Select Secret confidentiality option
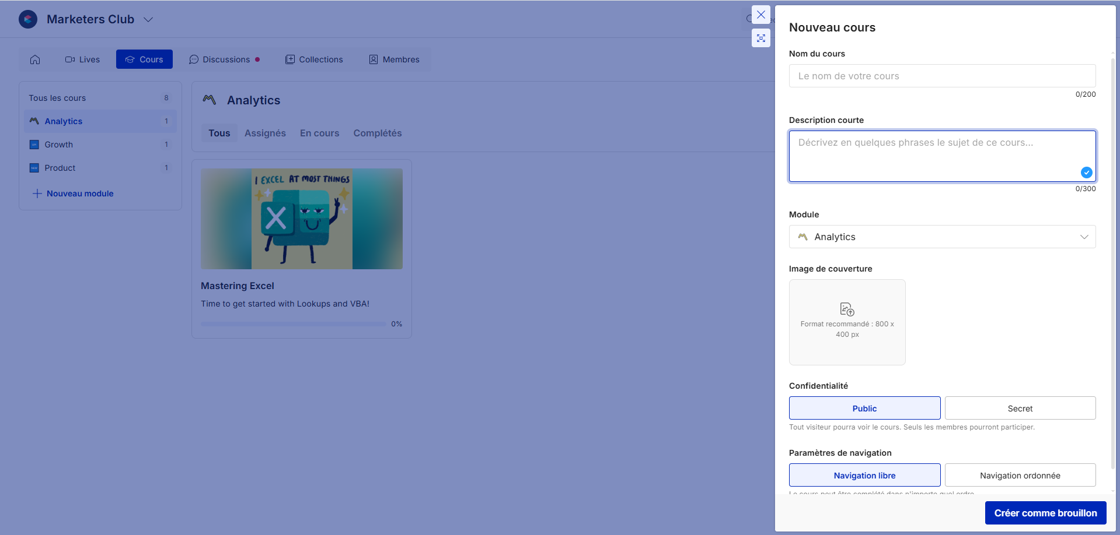 [1020, 409]
